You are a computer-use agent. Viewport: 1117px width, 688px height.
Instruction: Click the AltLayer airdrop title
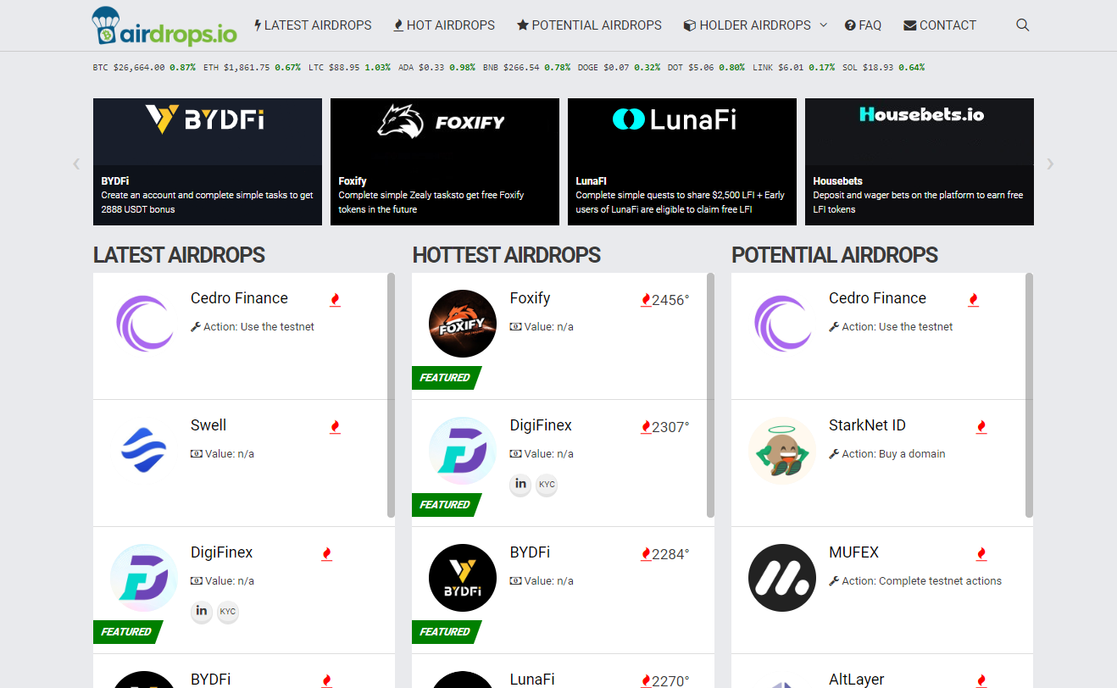(856, 680)
